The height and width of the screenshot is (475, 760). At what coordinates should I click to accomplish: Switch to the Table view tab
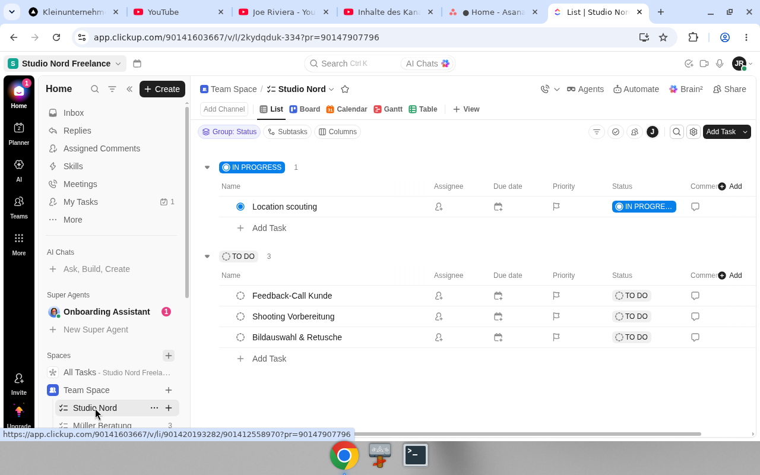423,109
